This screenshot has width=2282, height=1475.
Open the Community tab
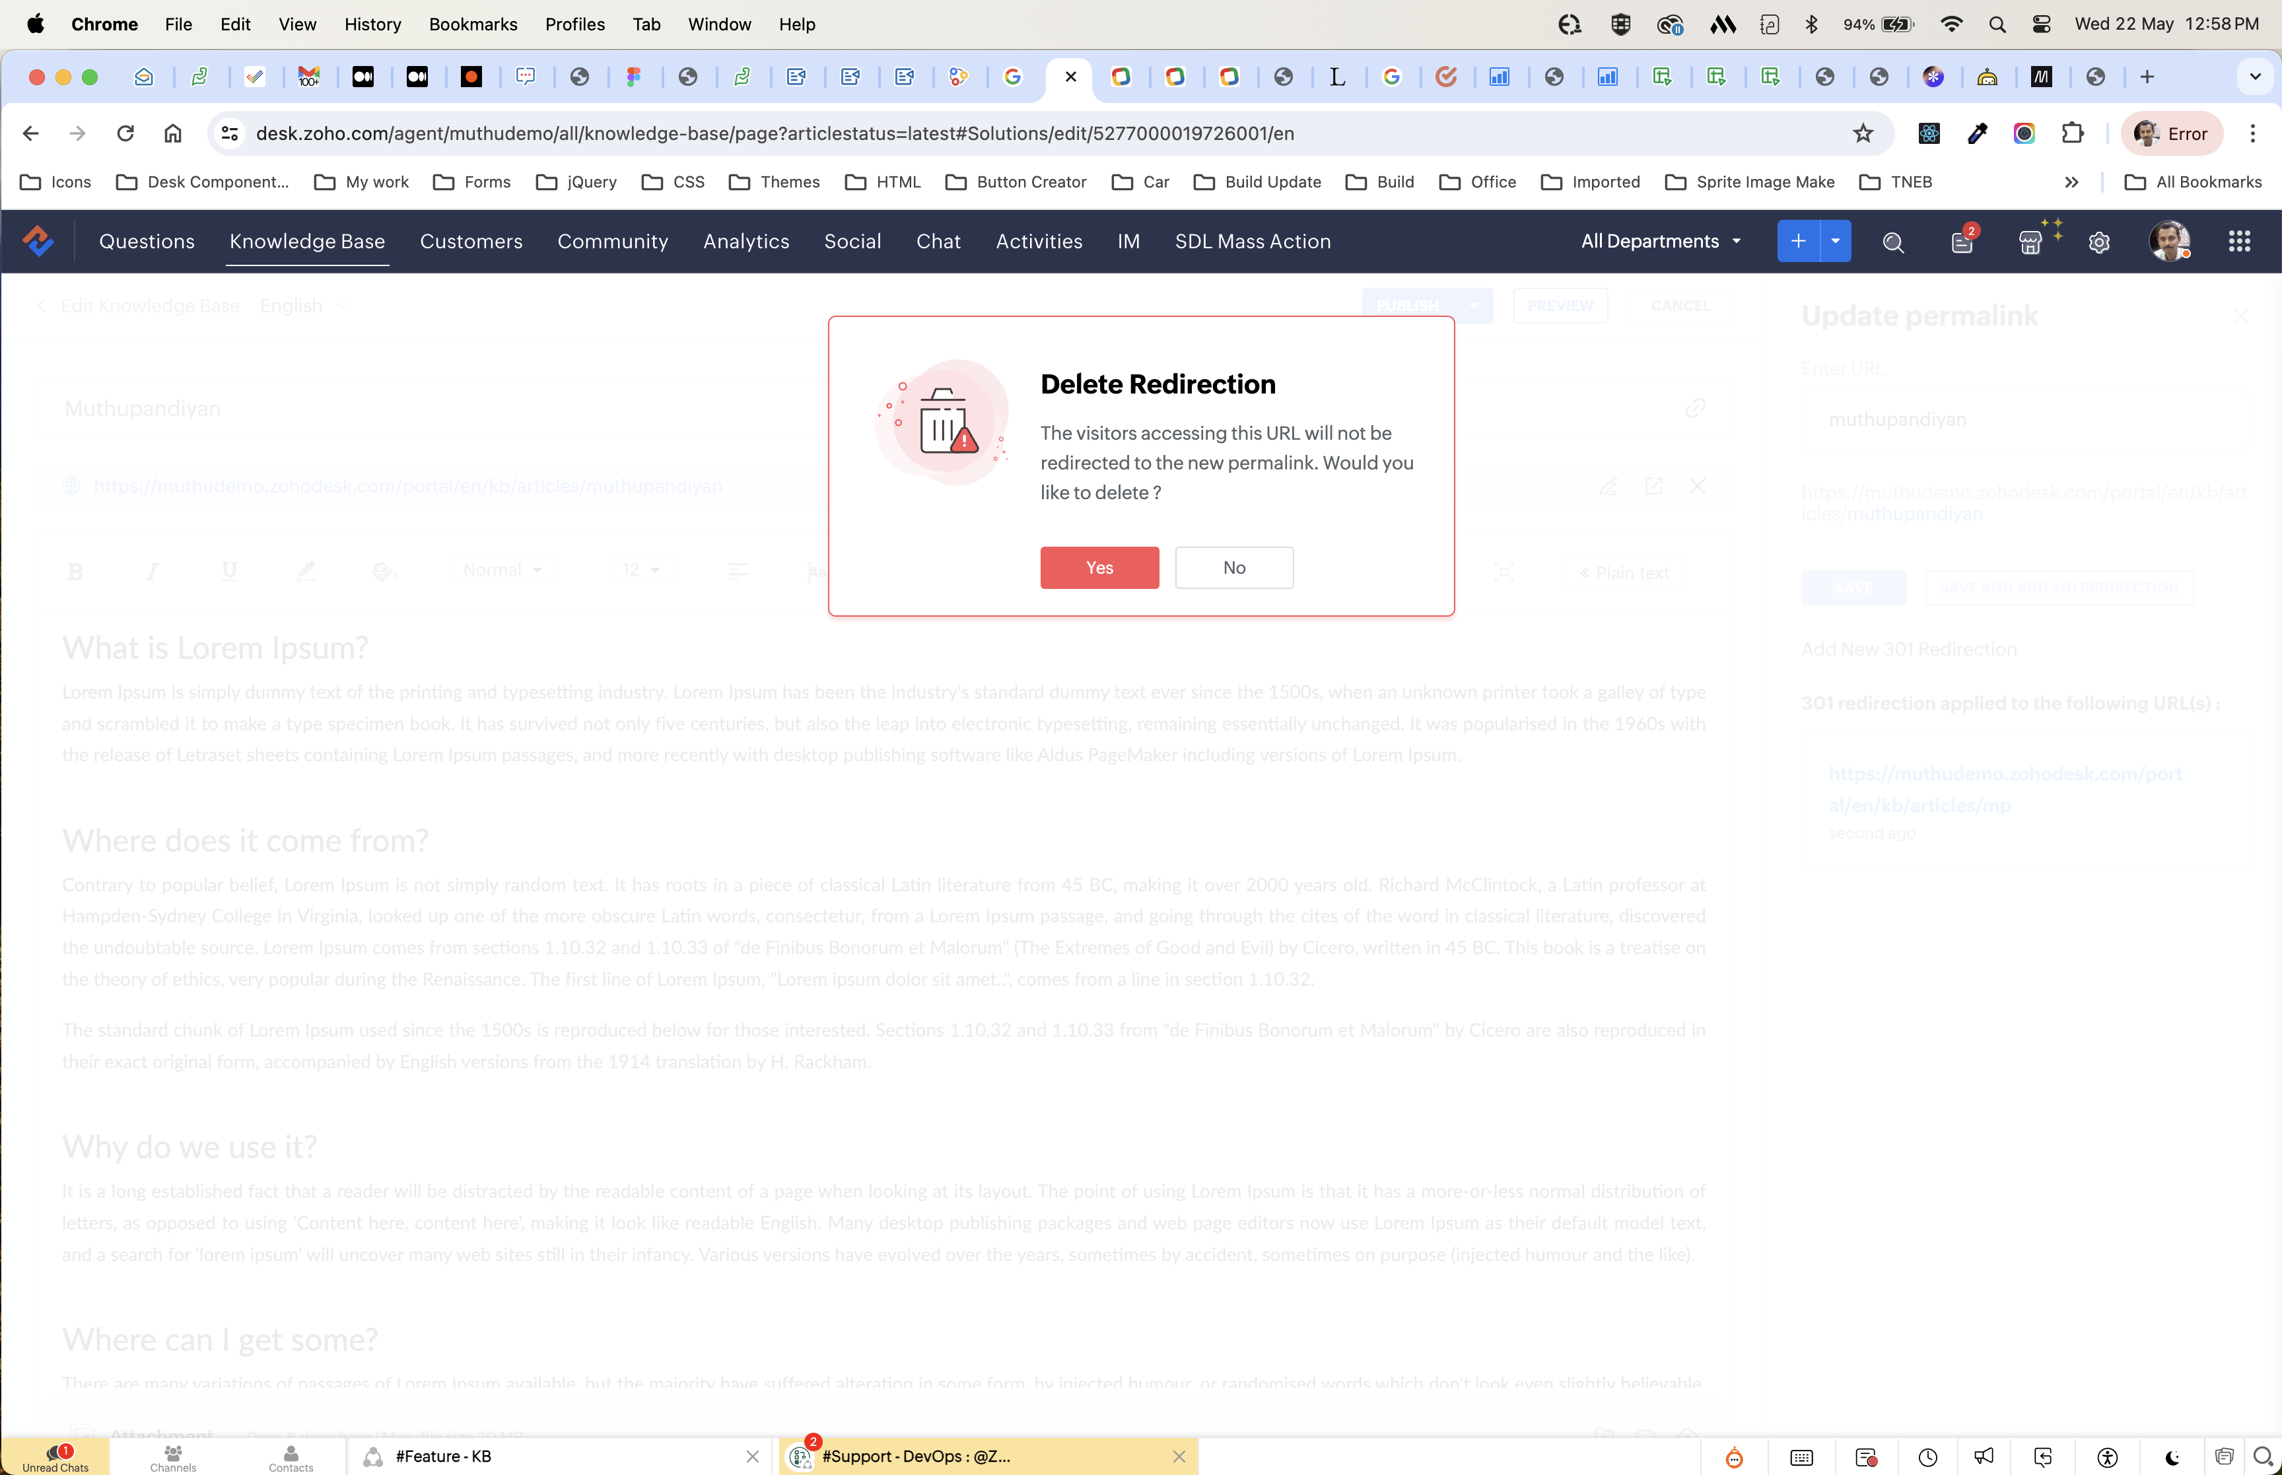[612, 242]
